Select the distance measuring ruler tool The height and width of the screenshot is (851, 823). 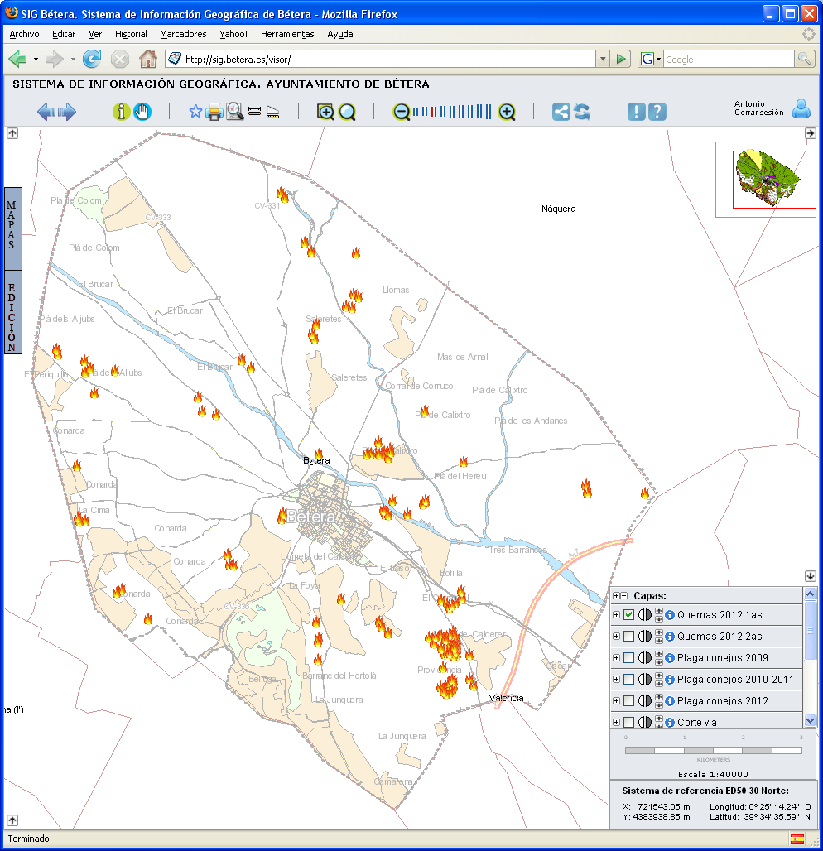click(x=255, y=112)
